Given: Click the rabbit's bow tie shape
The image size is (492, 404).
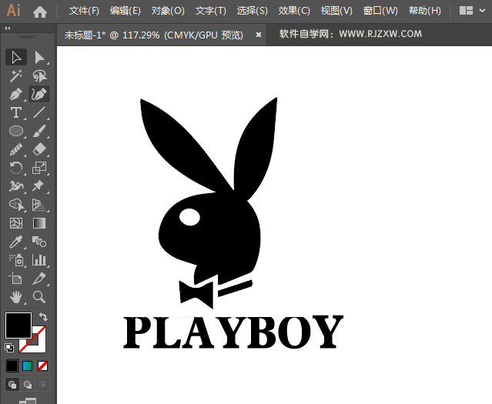Looking at the screenshot, I should click(x=197, y=294).
